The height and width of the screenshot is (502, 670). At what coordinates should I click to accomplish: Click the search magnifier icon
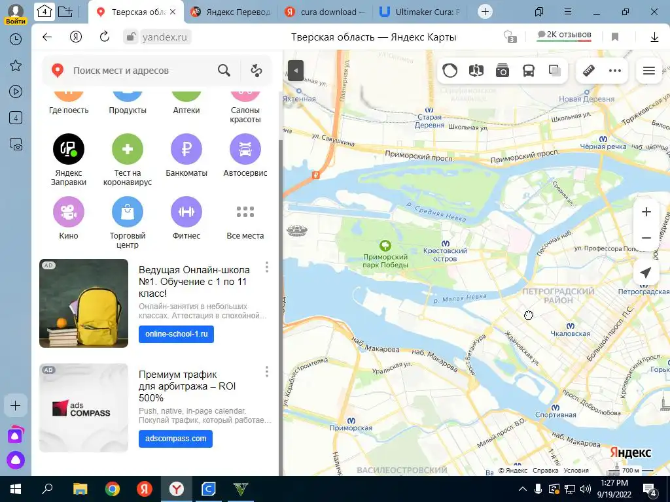tap(224, 71)
